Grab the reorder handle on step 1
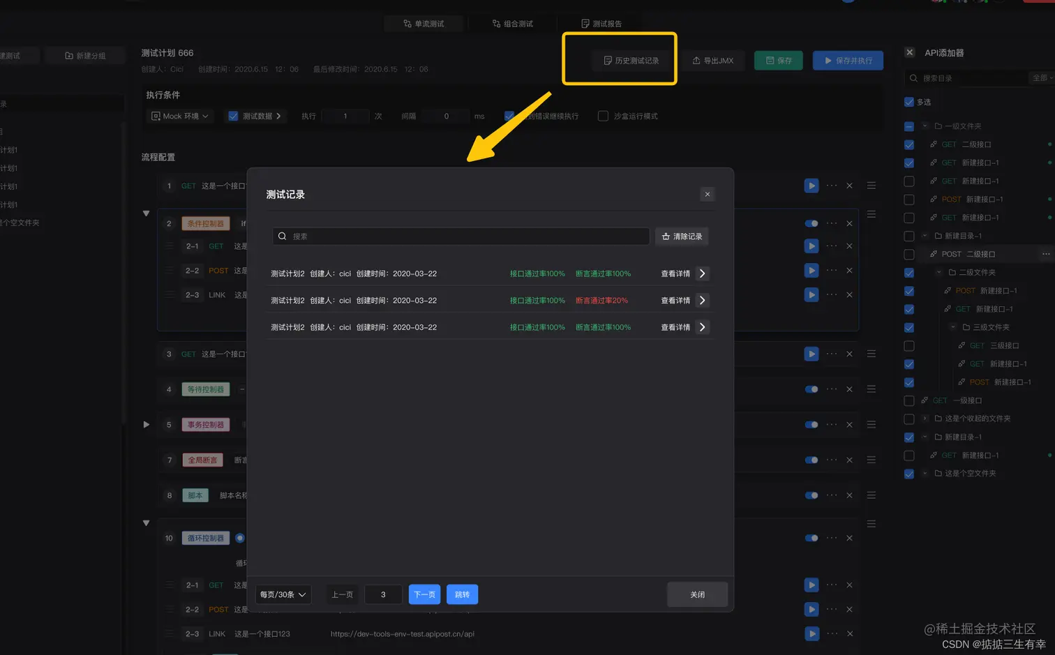This screenshot has width=1055, height=655. pyautogui.click(x=871, y=186)
